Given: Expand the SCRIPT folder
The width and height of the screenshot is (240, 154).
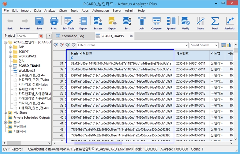Looking at the screenshot, I should click(x=10, y=52).
